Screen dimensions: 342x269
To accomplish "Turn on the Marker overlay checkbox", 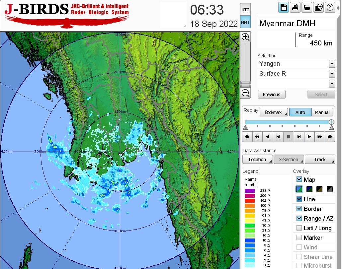I will pos(299,237).
